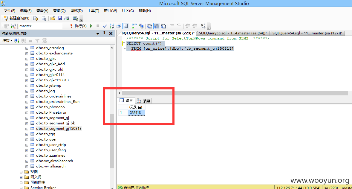Viewport: 352px width, 189px height.
Task: Click the Specify Template Parameters icon
Action: click(x=203, y=26)
